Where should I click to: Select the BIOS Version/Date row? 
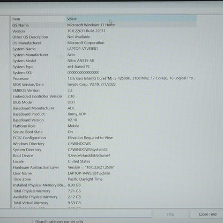[103, 84]
